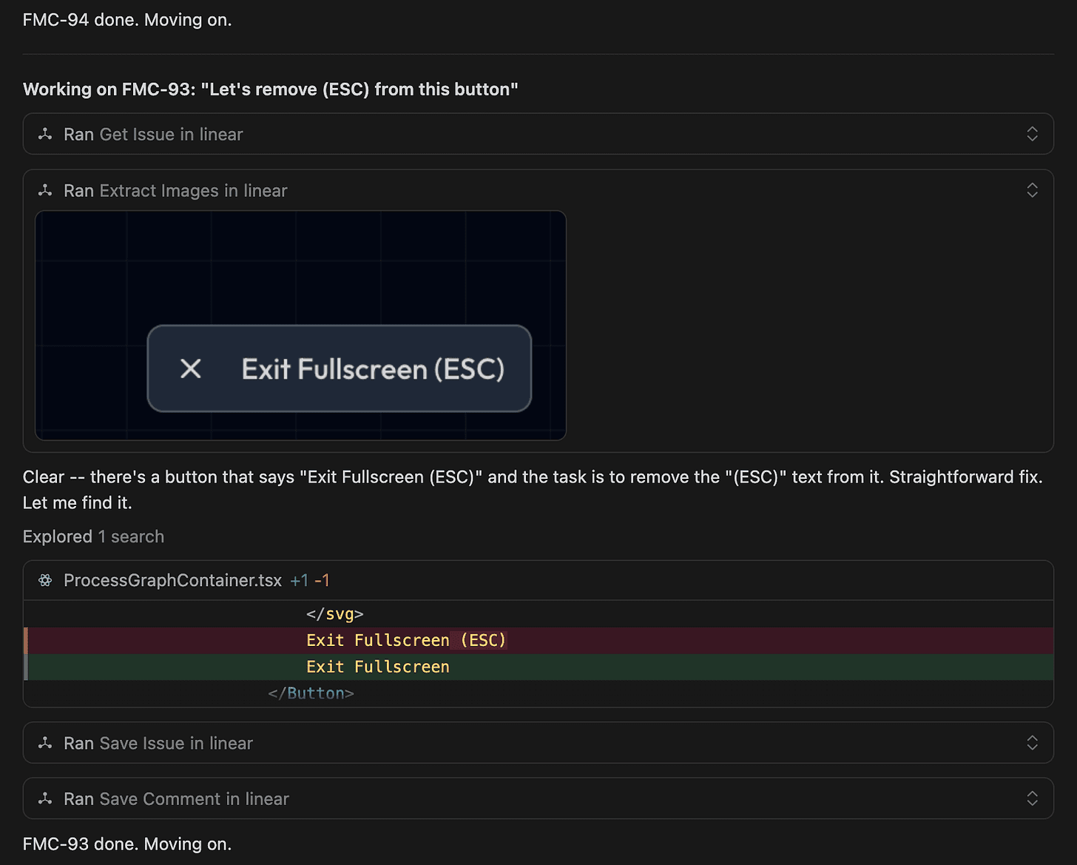Image resolution: width=1077 pixels, height=865 pixels.
Task: Click the Working on FMC-93 heading
Action: (x=270, y=89)
